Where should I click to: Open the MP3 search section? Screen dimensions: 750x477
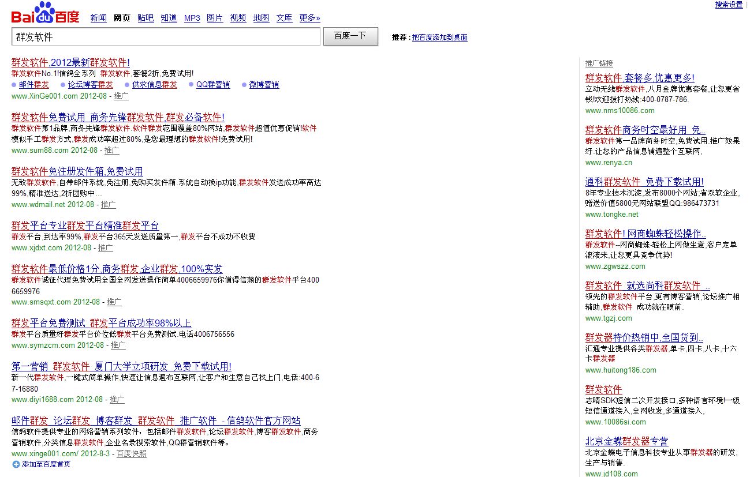pos(192,18)
